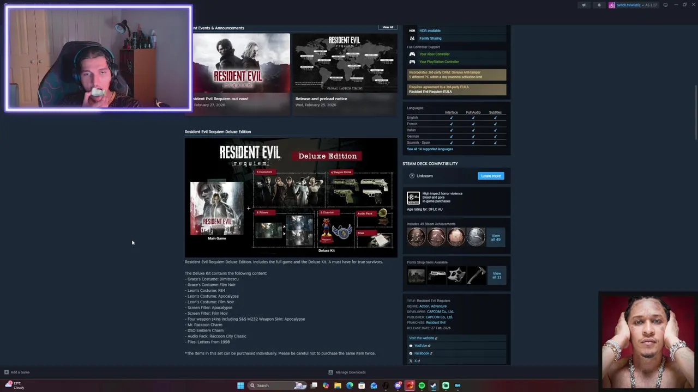Click Your Xbox Controller link

click(435, 54)
